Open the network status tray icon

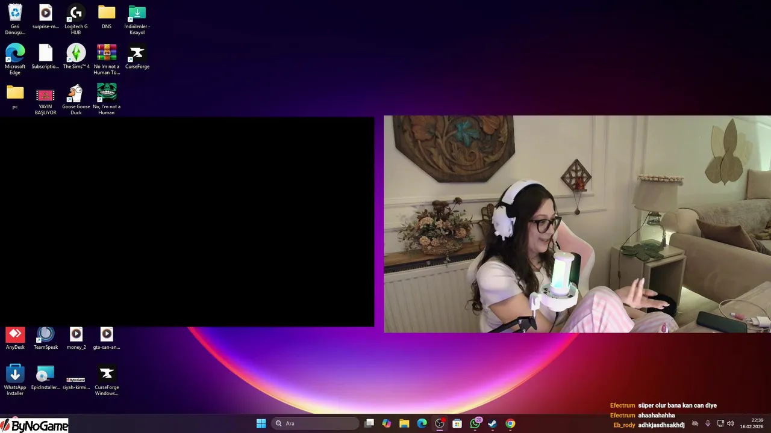720,423
